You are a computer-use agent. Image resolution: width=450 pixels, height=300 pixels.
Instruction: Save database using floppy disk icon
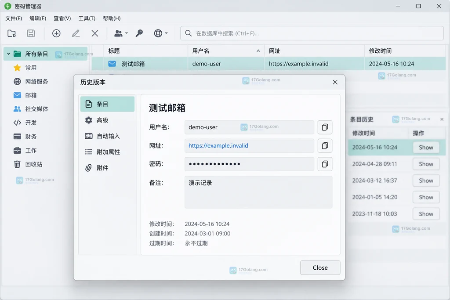31,33
